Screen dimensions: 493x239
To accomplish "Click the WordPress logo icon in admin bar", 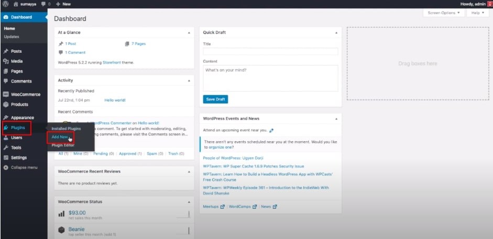I will pos(6,4).
